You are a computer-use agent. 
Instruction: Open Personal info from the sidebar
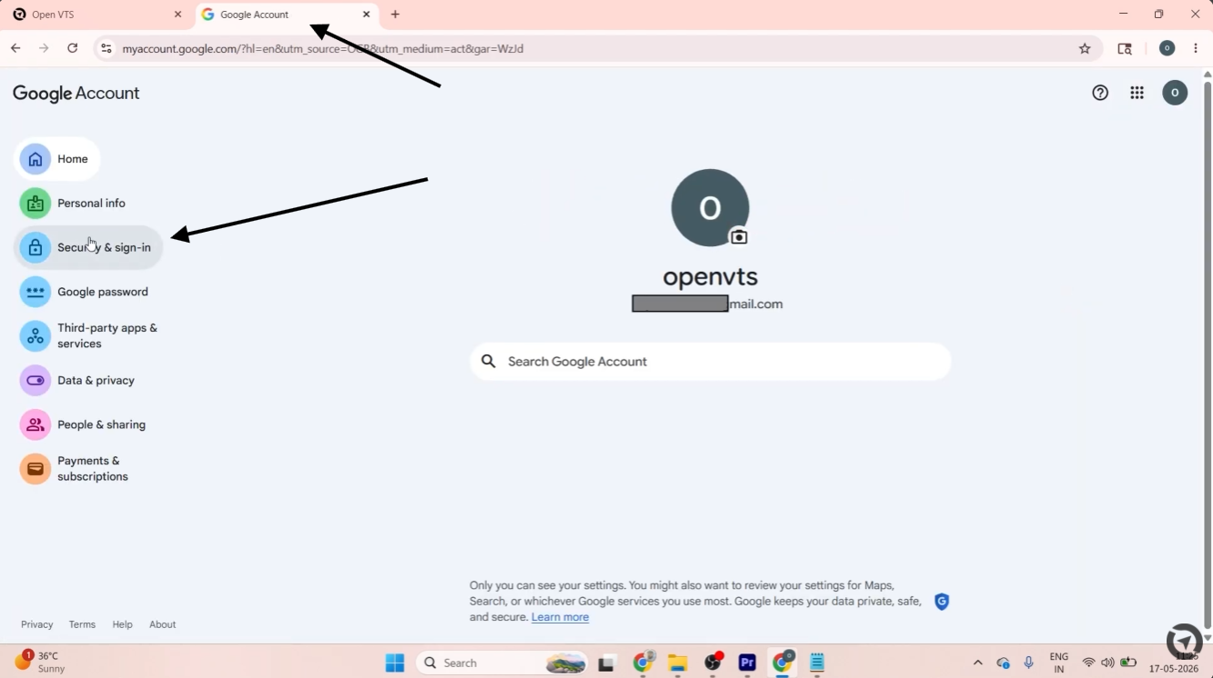coord(73,204)
